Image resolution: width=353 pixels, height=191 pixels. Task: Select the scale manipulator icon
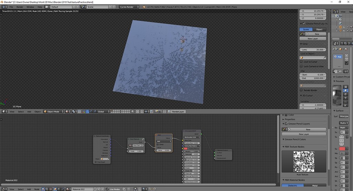click(x=94, y=112)
